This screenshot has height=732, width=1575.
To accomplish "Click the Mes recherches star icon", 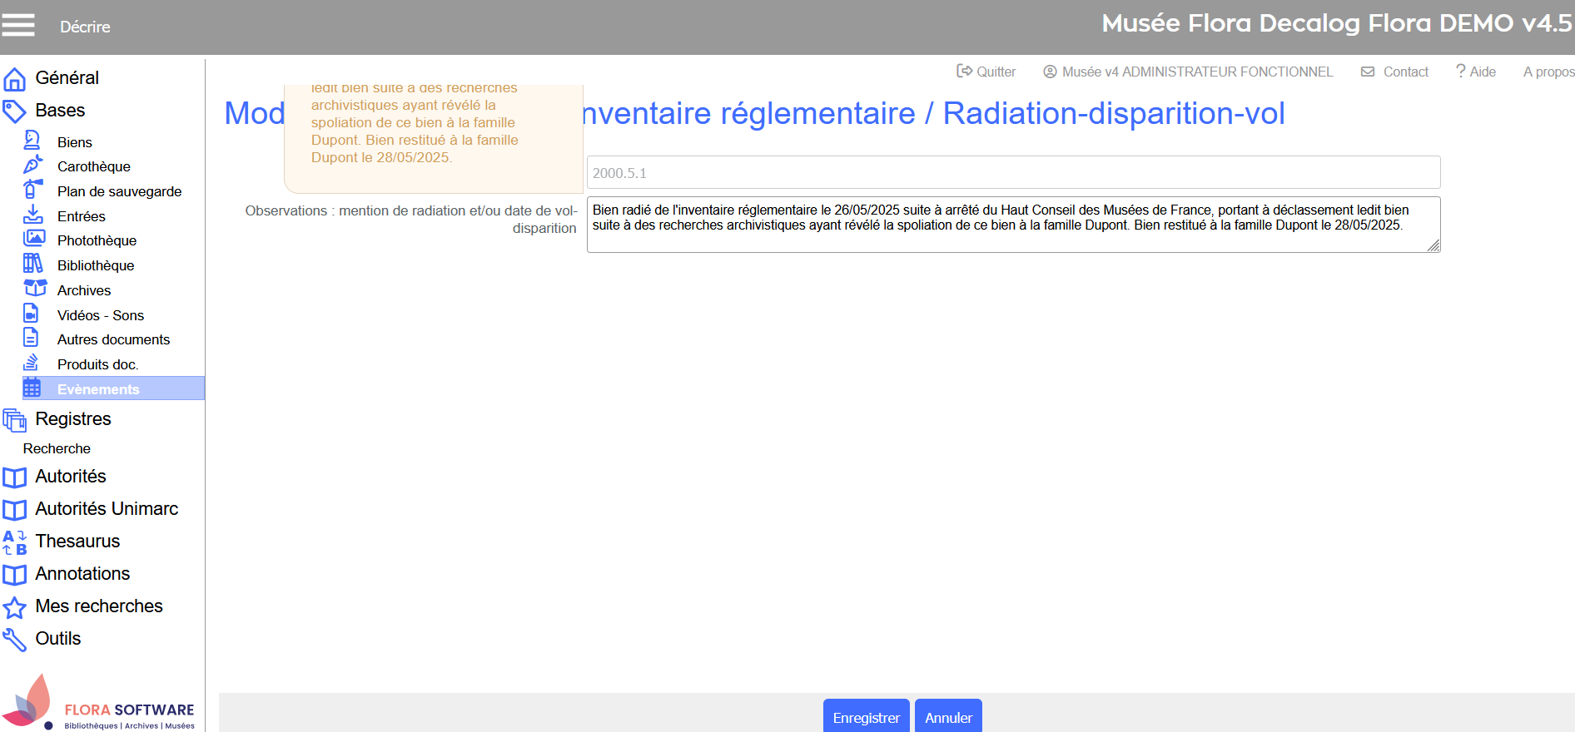I will (x=15, y=607).
